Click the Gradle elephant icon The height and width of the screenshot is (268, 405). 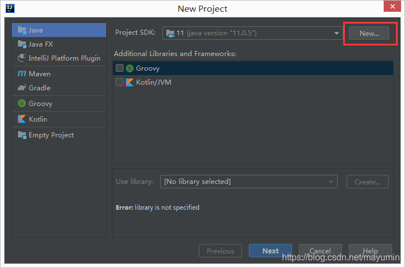(x=22, y=87)
